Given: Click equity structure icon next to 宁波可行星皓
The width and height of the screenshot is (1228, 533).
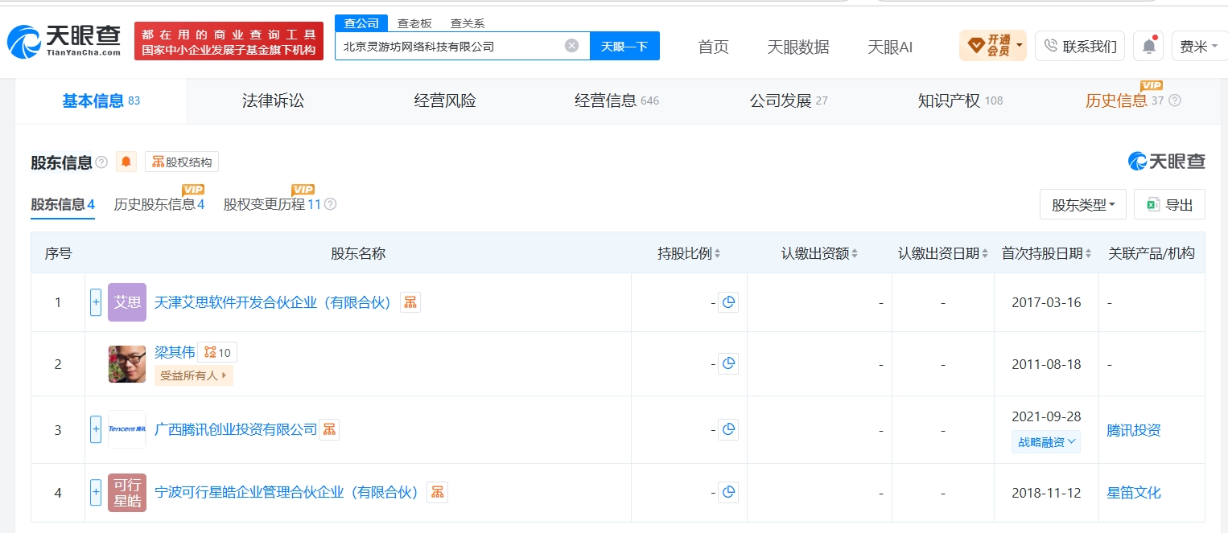Looking at the screenshot, I should click(x=438, y=493).
